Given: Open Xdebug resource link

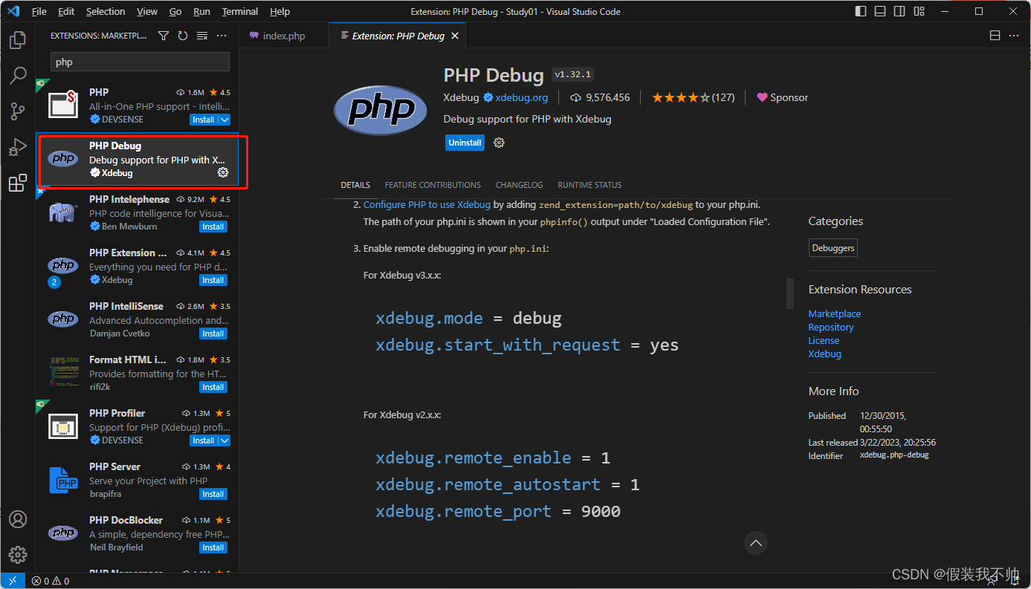Looking at the screenshot, I should 824,354.
